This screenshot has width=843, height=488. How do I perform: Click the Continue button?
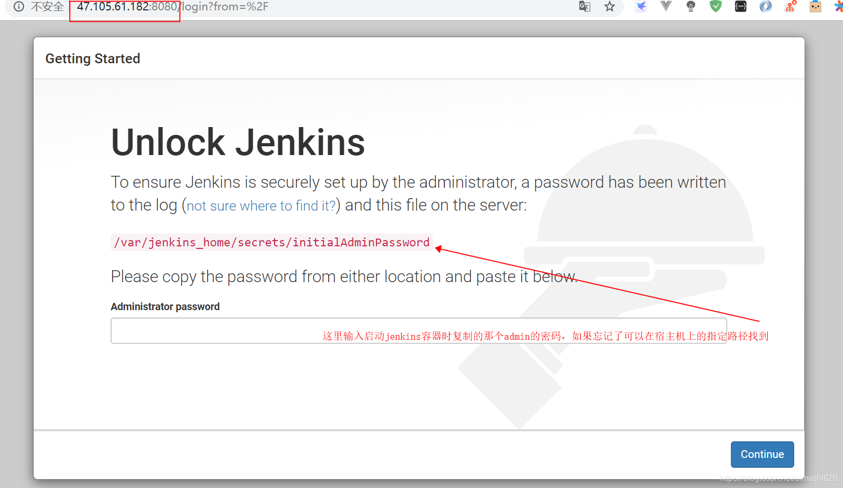point(762,454)
